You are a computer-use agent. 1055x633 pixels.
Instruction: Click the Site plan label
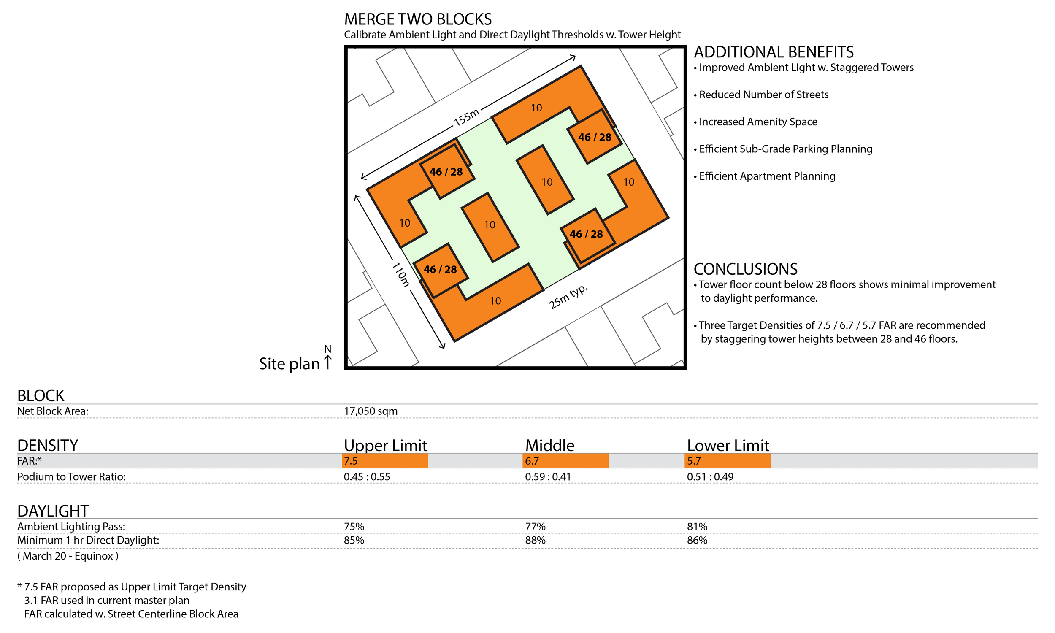289,364
